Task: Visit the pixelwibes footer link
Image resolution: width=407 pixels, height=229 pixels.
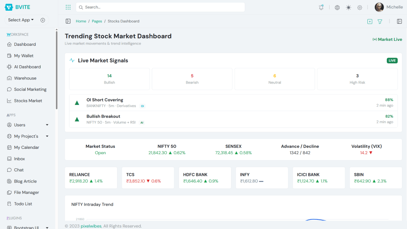Action: [91, 226]
